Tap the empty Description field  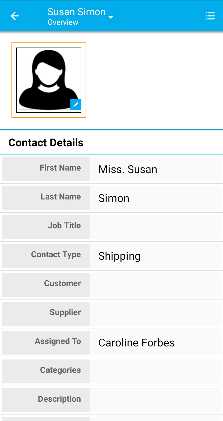(x=155, y=400)
